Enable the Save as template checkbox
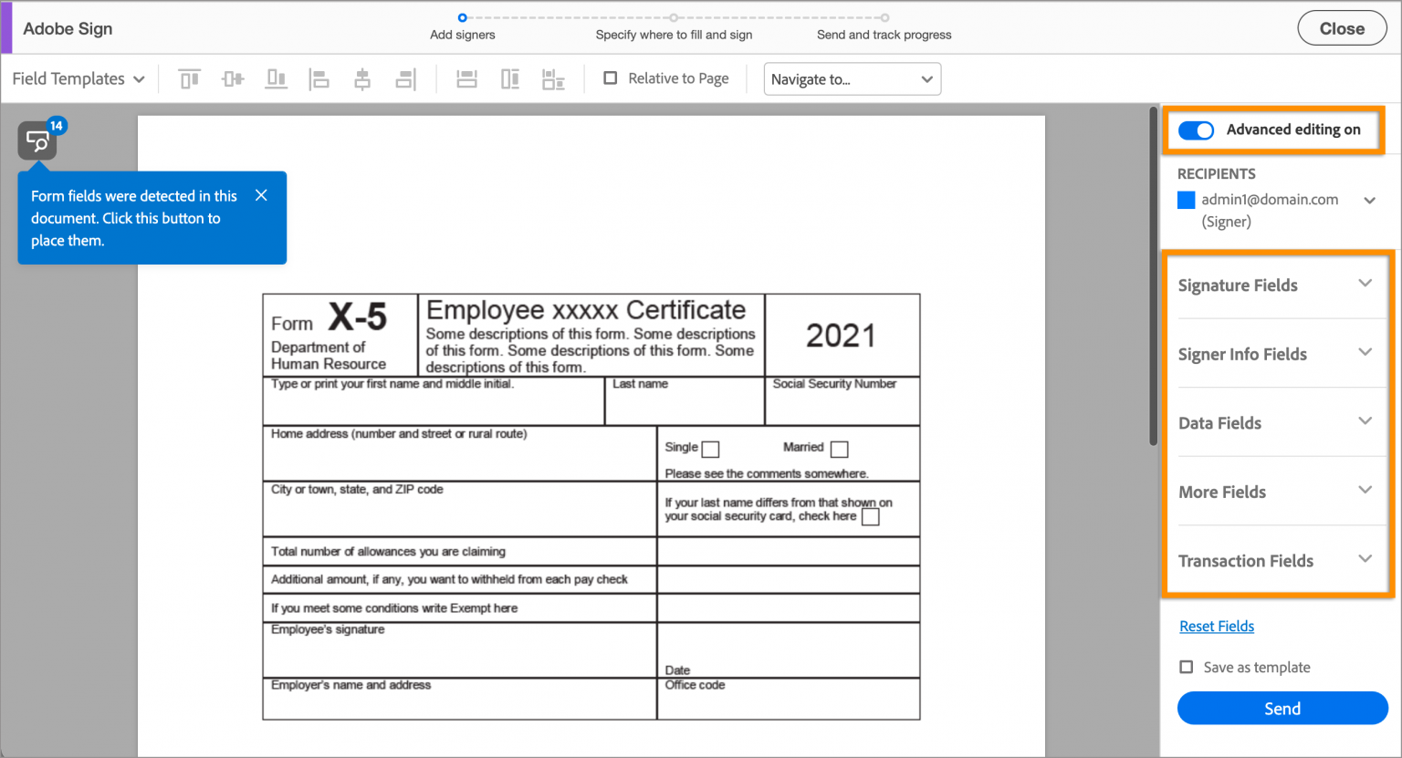The width and height of the screenshot is (1402, 758). pos(1186,667)
